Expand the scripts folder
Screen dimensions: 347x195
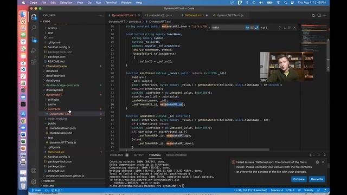tap(72, 28)
